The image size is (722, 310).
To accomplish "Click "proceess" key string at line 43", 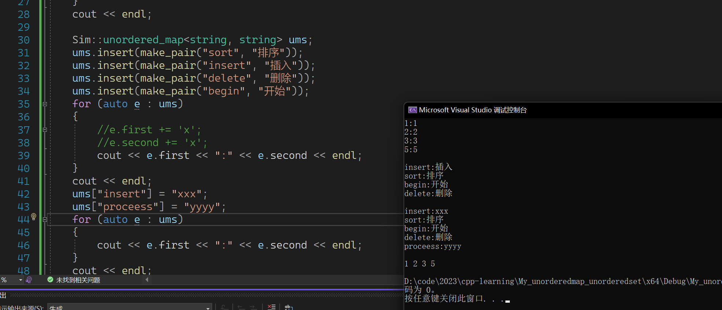I will point(128,207).
